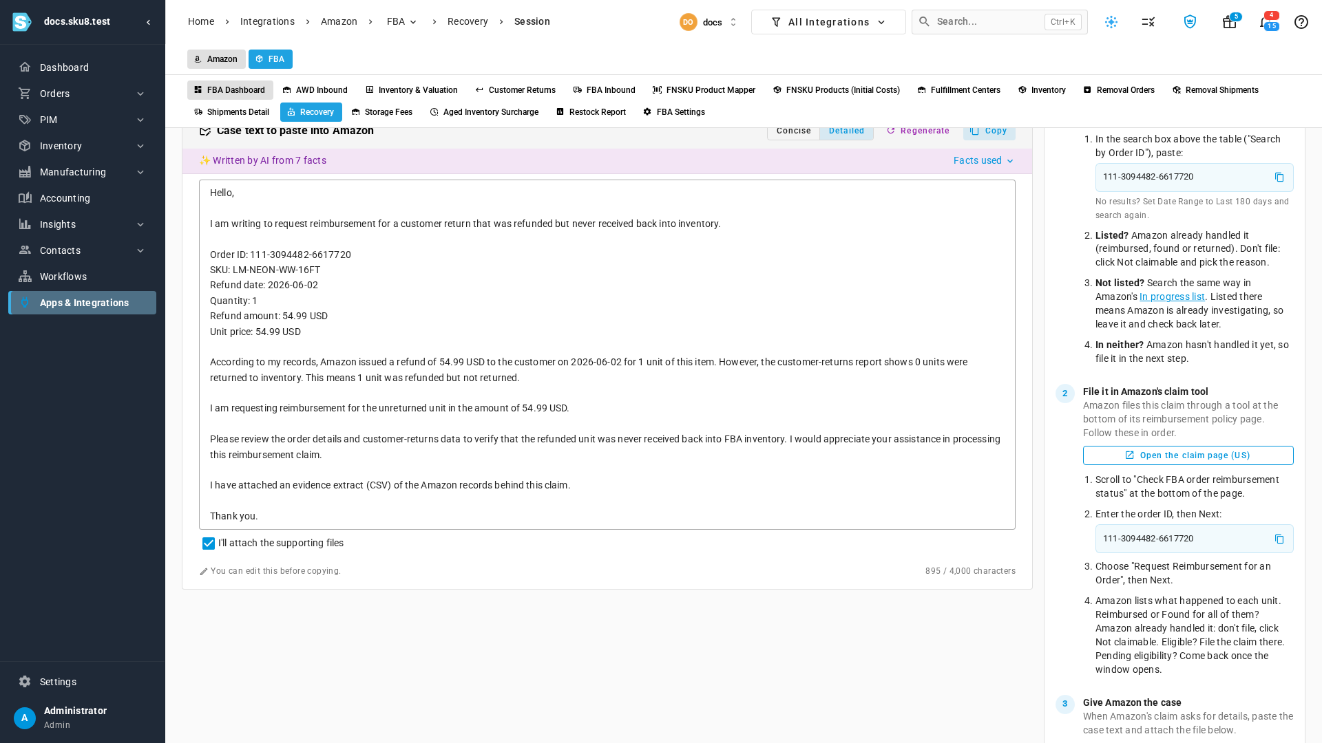
Task: Toggle I'll attach the supporting files checkbox
Action: [x=209, y=543]
